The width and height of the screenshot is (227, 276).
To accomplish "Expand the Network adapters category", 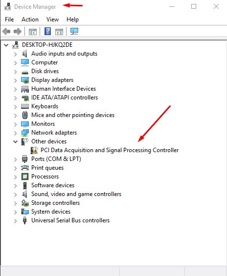I will [16, 133].
